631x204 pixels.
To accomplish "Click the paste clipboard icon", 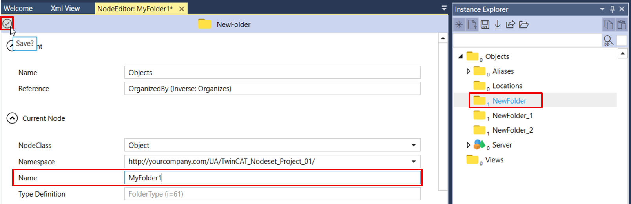I will [x=622, y=25].
